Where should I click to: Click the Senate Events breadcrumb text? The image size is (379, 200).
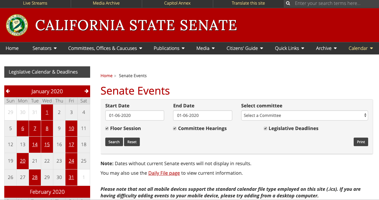(133, 76)
